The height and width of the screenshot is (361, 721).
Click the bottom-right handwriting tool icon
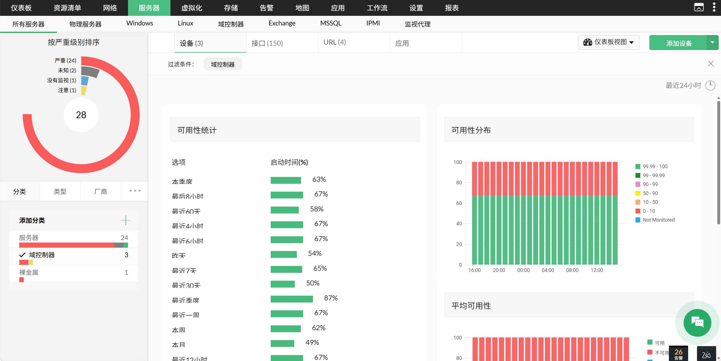(706, 354)
